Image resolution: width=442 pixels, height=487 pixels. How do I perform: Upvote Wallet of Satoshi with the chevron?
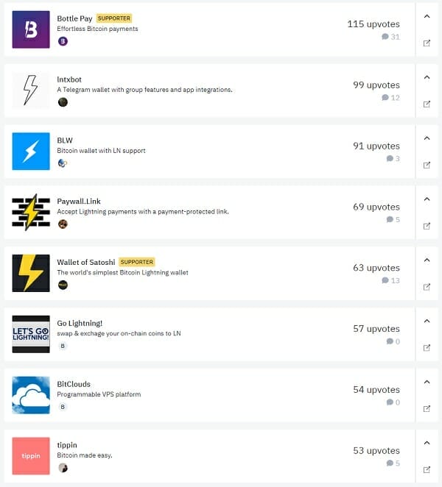[x=427, y=260]
